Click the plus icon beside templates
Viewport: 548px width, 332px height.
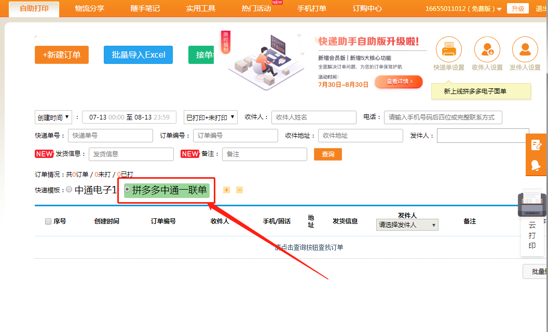(x=226, y=190)
